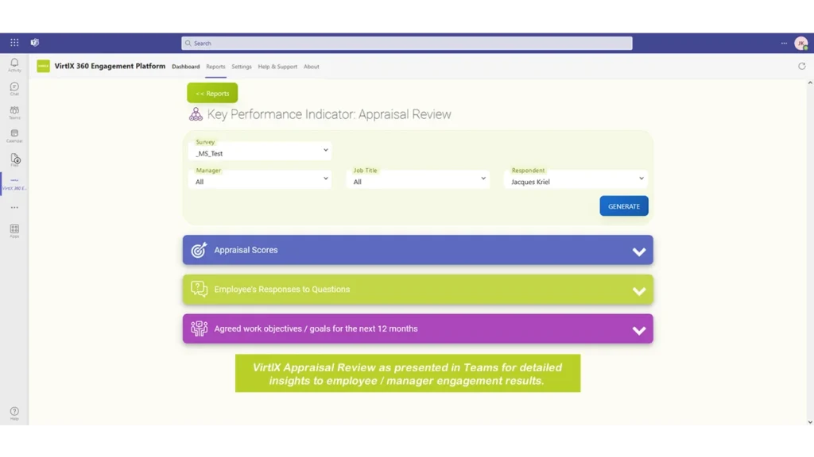The height and width of the screenshot is (457, 814).
Task: Go back using the Reports button
Action: pyautogui.click(x=211, y=93)
